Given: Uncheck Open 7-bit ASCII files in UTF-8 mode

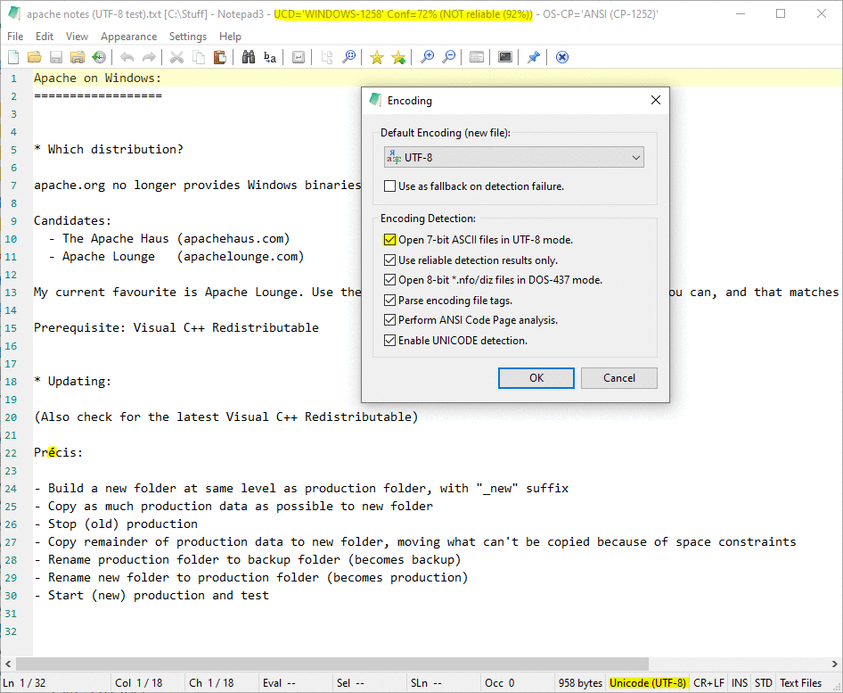Looking at the screenshot, I should (389, 239).
